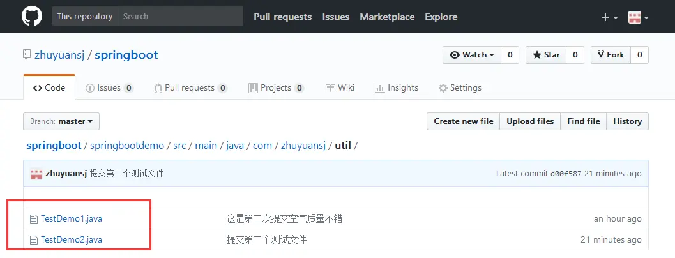
Task: Open commit hash d00f587
Action: pyautogui.click(x=566, y=174)
